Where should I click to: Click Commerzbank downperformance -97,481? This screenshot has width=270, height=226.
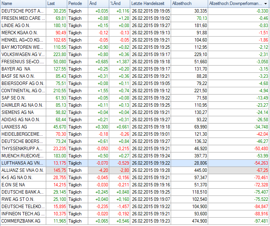pyautogui.click(x=261, y=221)
